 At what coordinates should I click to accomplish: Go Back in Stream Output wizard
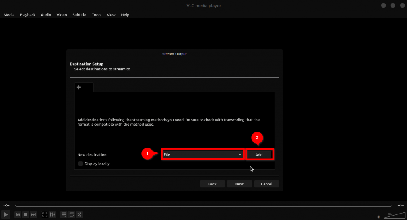coord(212,184)
